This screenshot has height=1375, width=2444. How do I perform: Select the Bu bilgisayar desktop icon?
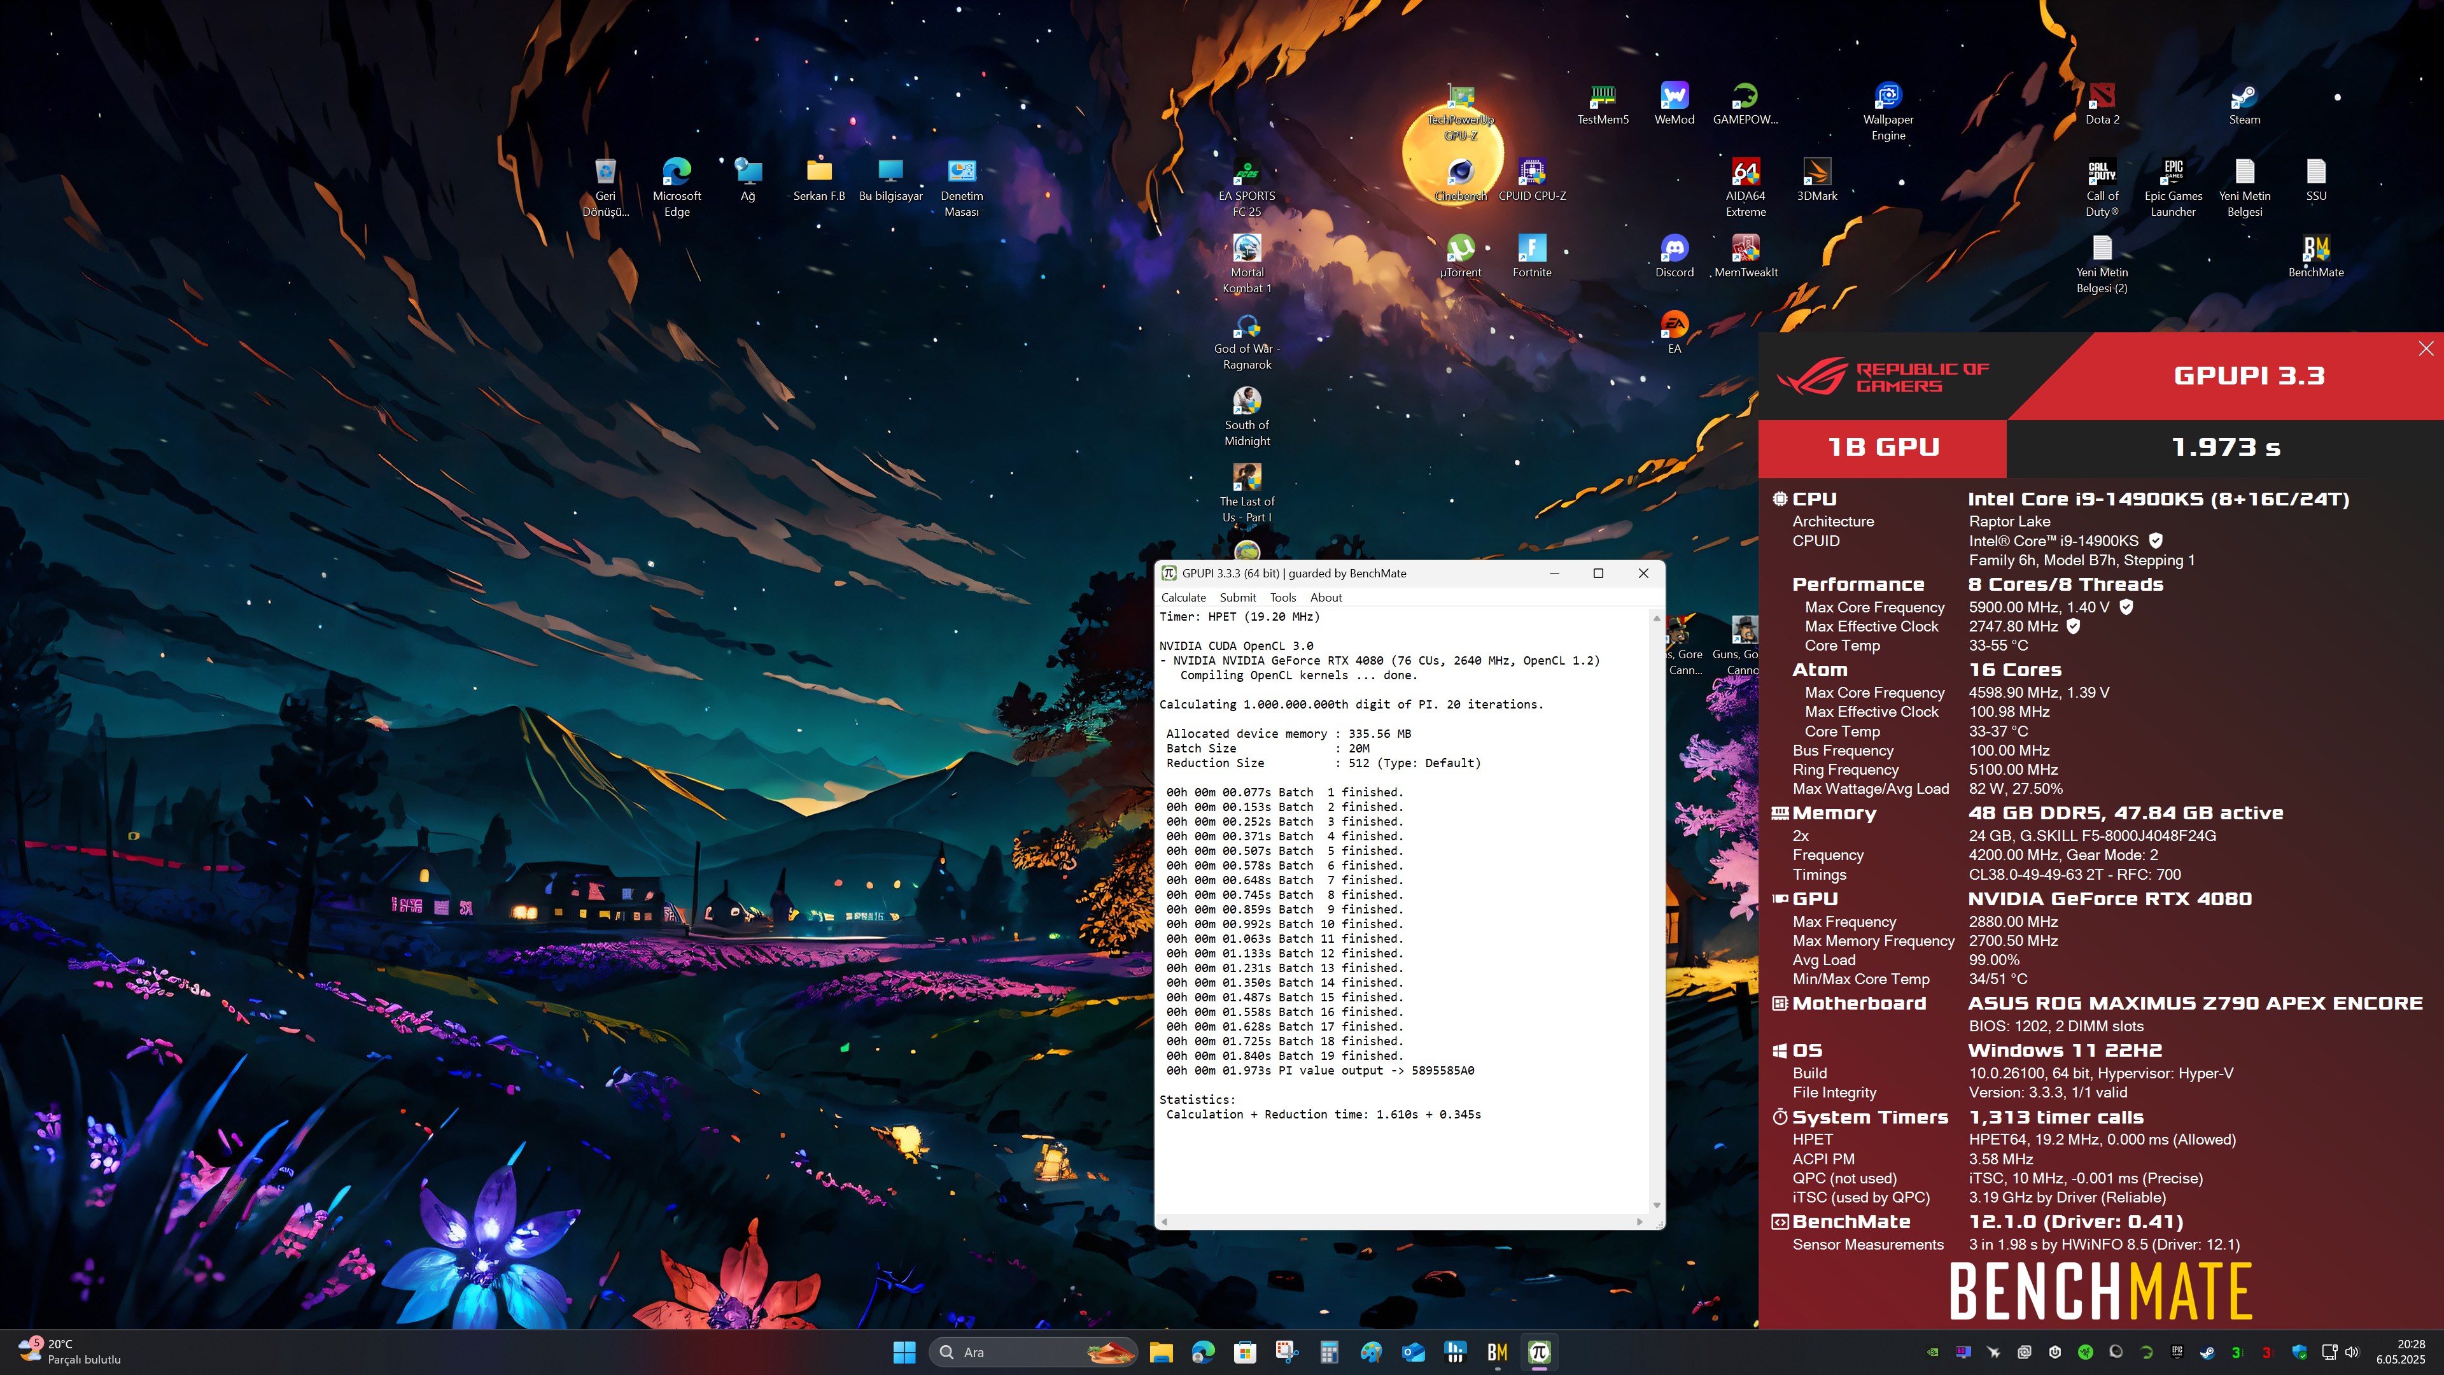890,180
